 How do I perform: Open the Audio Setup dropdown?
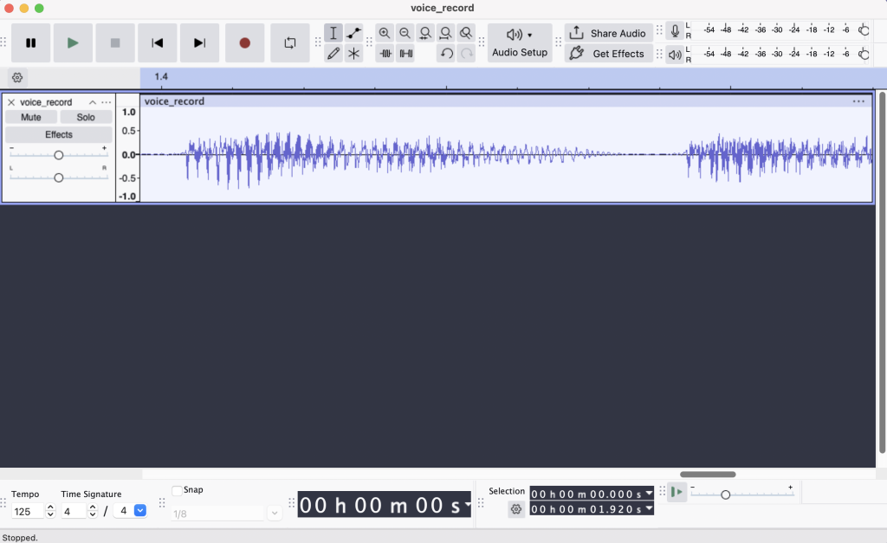pyautogui.click(x=520, y=42)
